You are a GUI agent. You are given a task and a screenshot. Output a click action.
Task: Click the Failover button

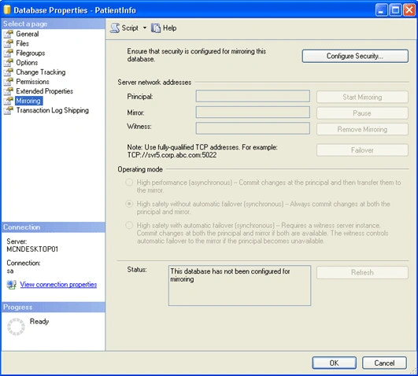(x=362, y=150)
